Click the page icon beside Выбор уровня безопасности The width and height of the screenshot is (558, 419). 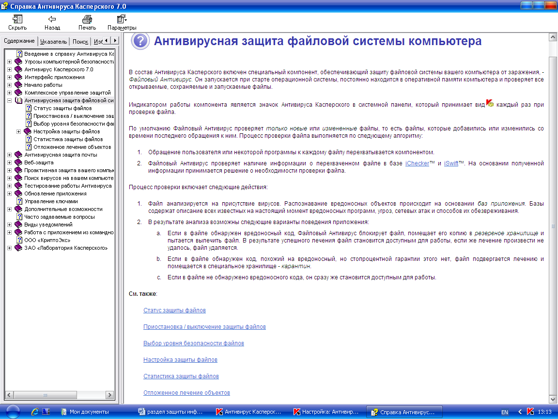(29, 124)
